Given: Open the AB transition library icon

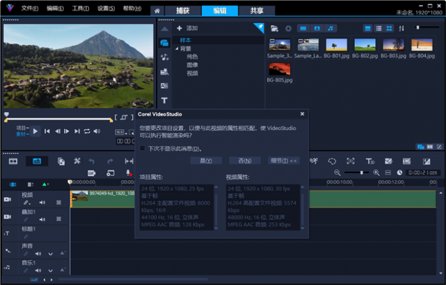Looking at the screenshot, I should point(165,86).
